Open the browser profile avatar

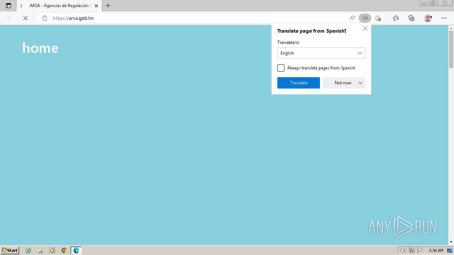coord(428,18)
